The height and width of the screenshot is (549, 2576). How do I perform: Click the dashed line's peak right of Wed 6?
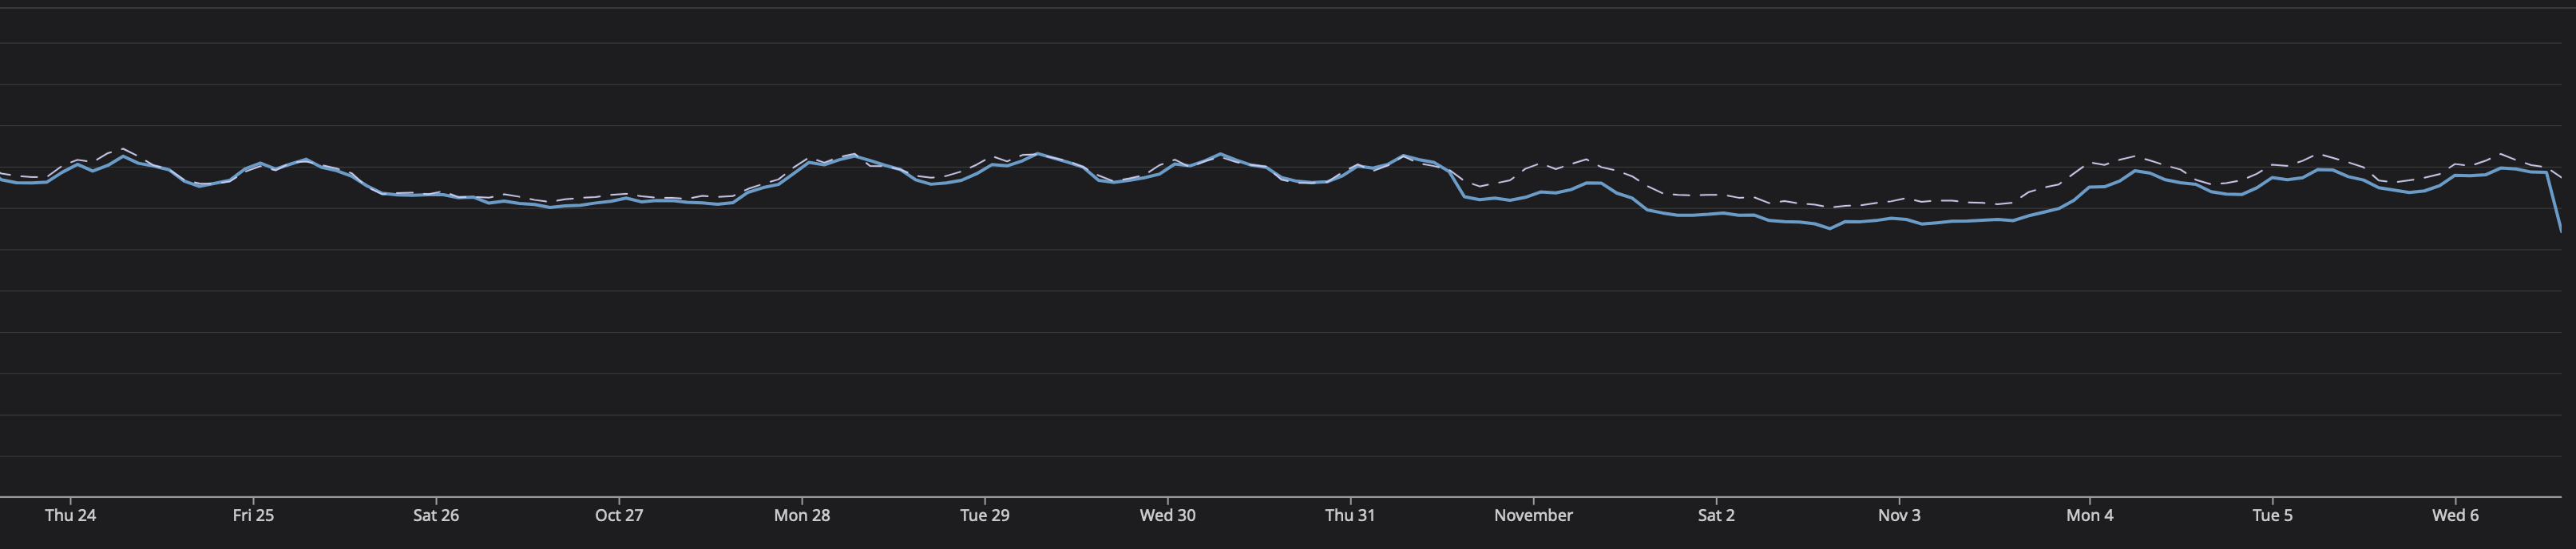[x=2501, y=154]
